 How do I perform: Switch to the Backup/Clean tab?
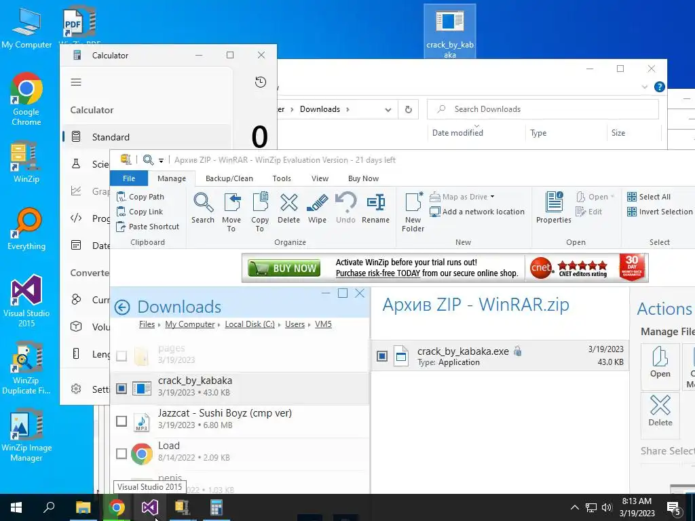point(229,178)
